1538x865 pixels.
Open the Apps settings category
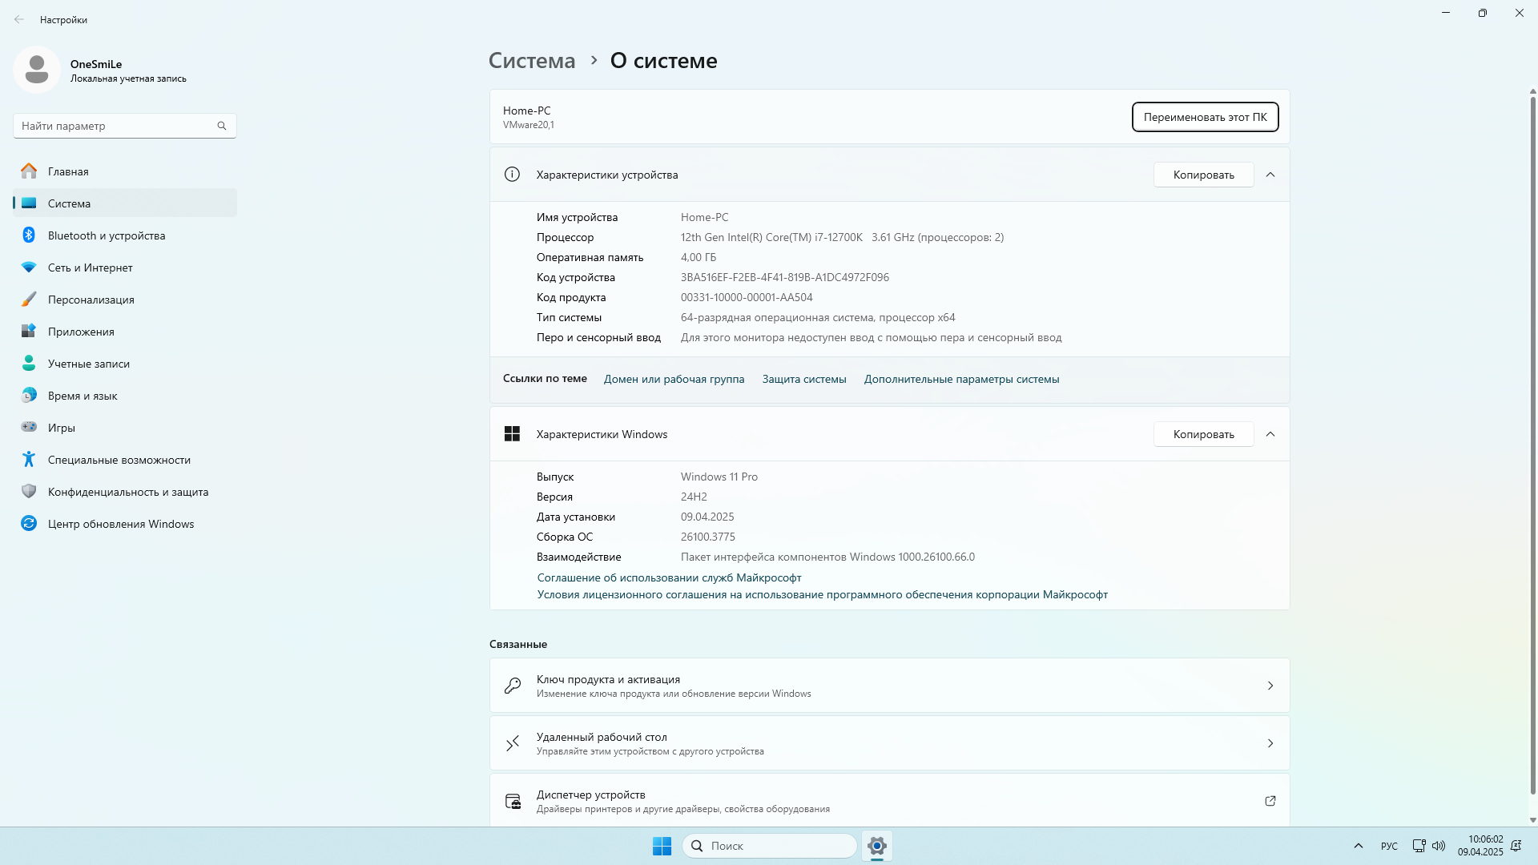[x=81, y=332]
